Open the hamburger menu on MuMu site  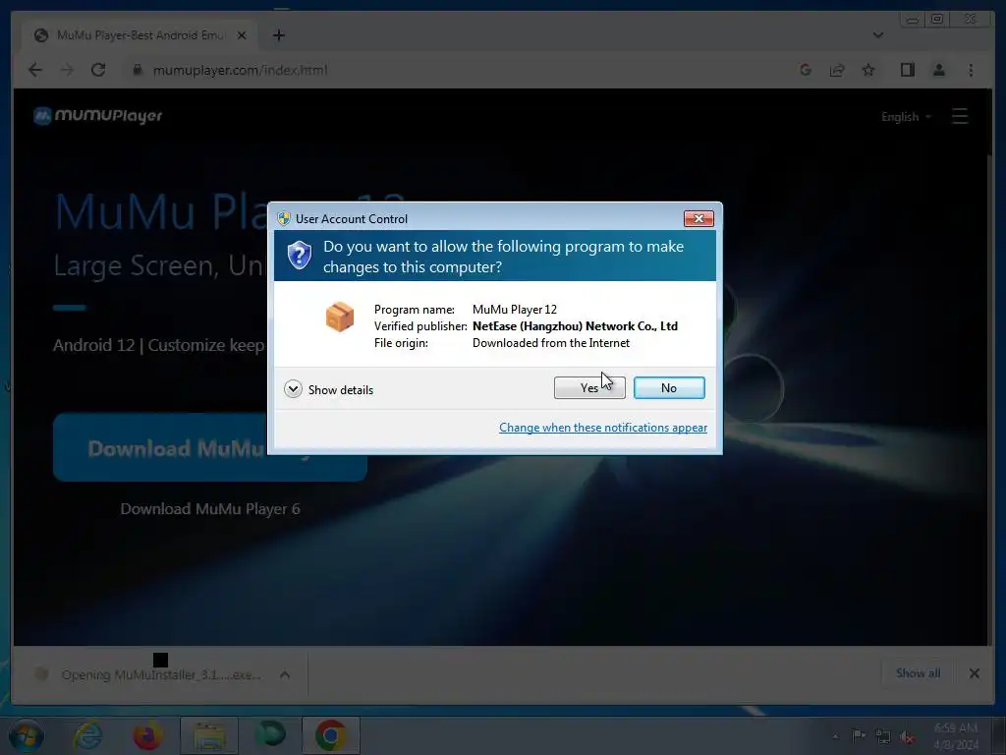point(960,116)
